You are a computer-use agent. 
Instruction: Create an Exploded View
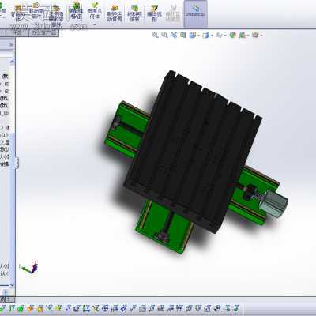[x=155, y=13]
